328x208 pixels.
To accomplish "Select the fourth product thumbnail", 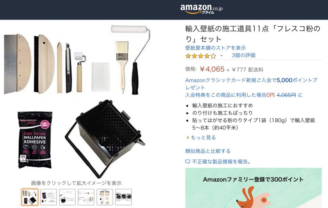I will tap(86, 197).
